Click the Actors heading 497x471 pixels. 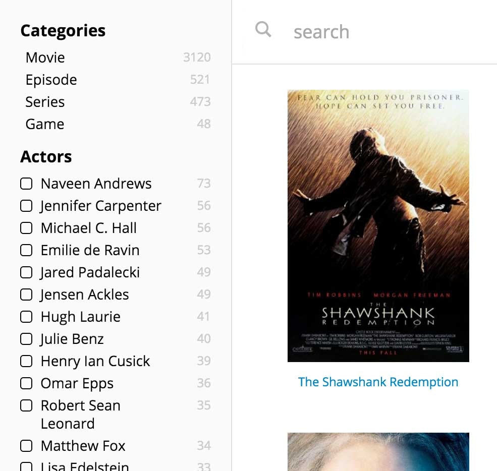[x=46, y=156]
